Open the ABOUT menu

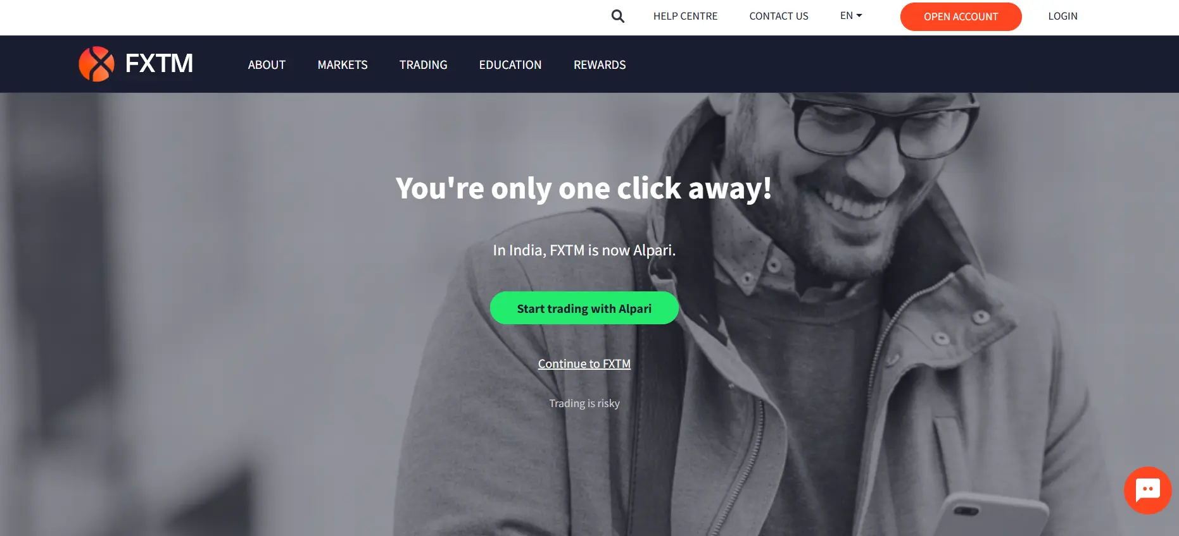(267, 64)
